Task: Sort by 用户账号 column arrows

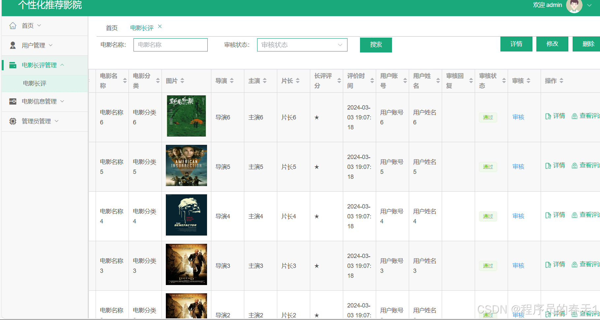Action: click(x=405, y=81)
